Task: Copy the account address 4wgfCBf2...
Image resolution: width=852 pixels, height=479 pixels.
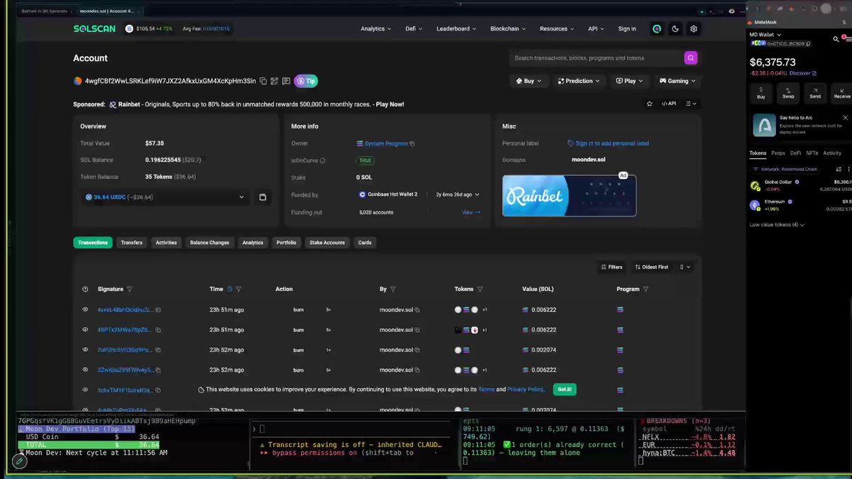Action: [x=263, y=81]
